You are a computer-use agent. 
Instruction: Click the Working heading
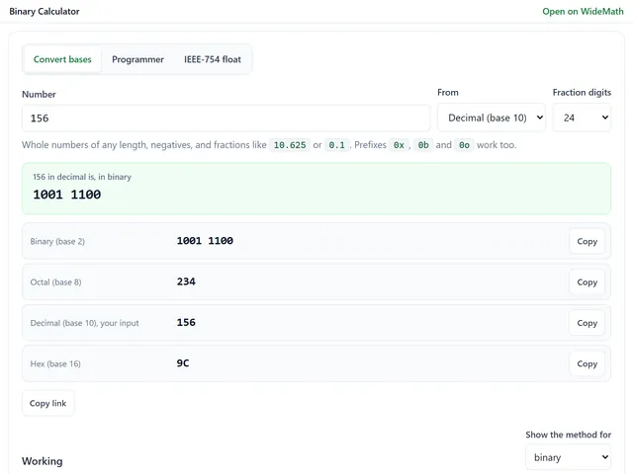click(x=42, y=461)
